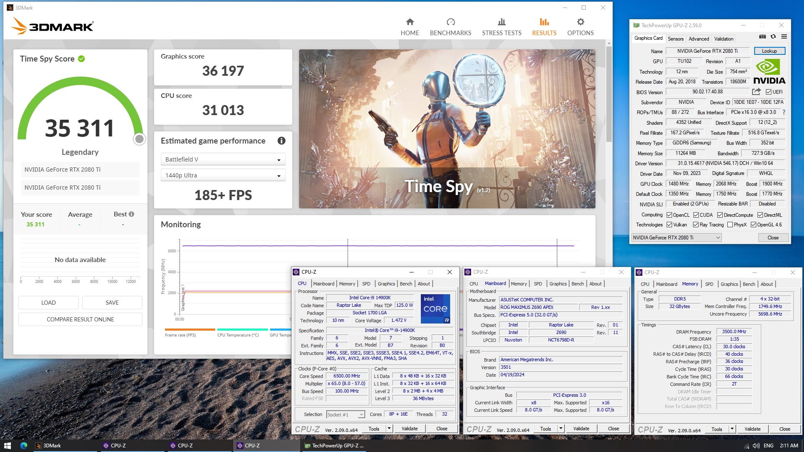Click the 3DMARK logo
Image resolution: width=804 pixels, height=452 pixels.
[x=52, y=26]
